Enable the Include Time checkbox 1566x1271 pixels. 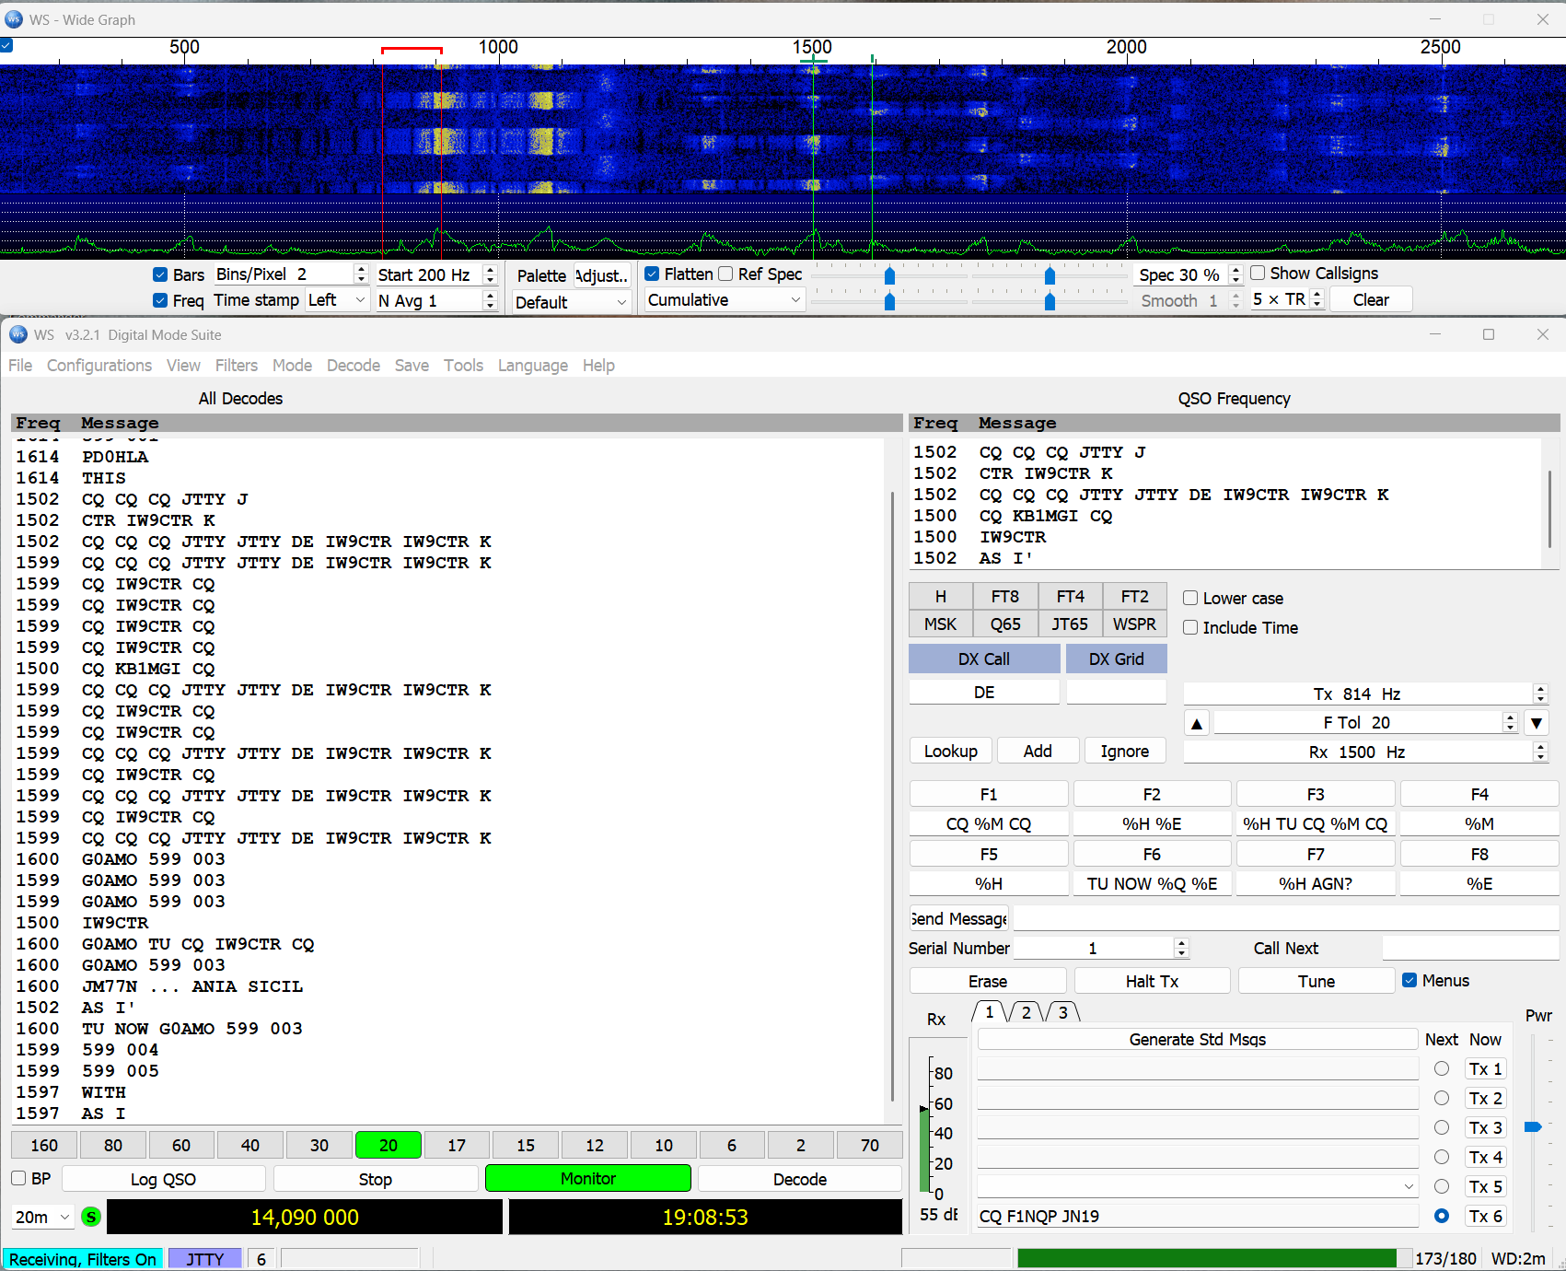click(1190, 627)
